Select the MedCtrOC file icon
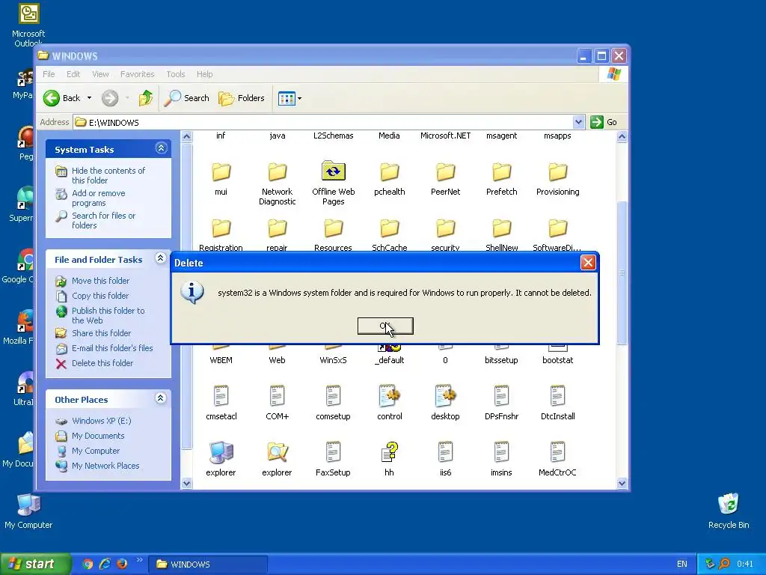766x575 pixels. pos(557,452)
